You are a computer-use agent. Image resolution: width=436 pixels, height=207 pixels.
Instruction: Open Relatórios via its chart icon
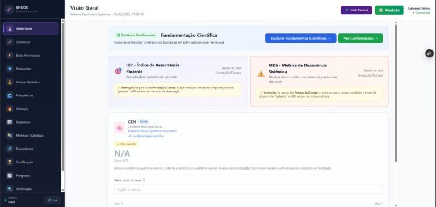[x=10, y=122]
